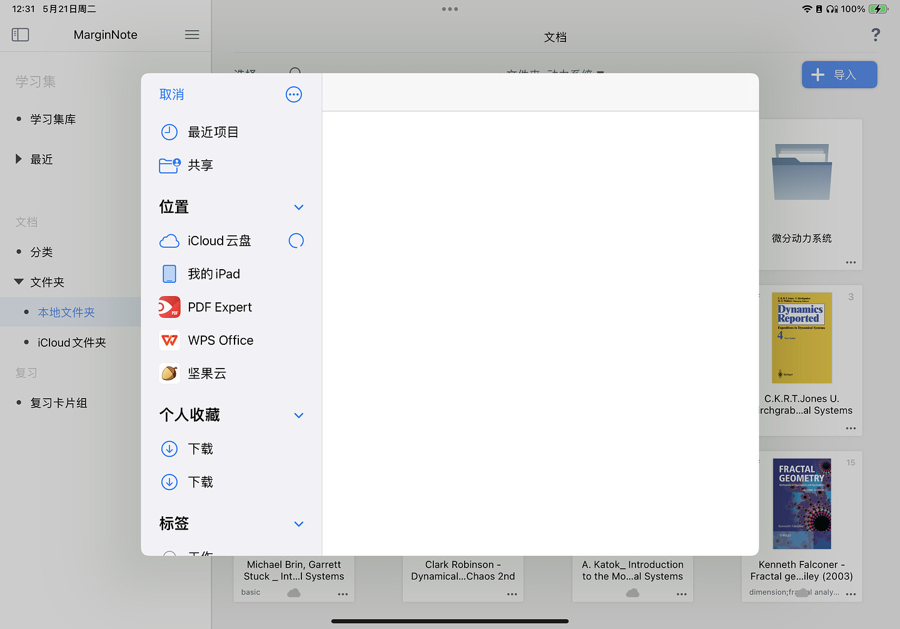Select the iCloud cloud icon
This screenshot has width=900, height=629.
point(169,241)
